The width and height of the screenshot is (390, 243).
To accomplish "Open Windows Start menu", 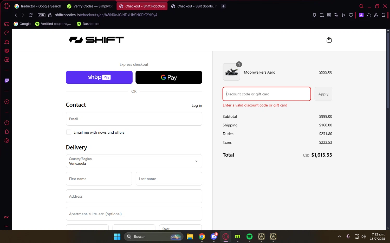I will point(117,237).
